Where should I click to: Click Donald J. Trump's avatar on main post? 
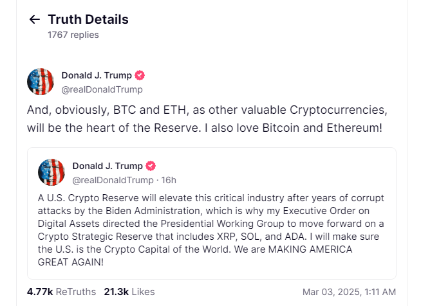tap(41, 82)
